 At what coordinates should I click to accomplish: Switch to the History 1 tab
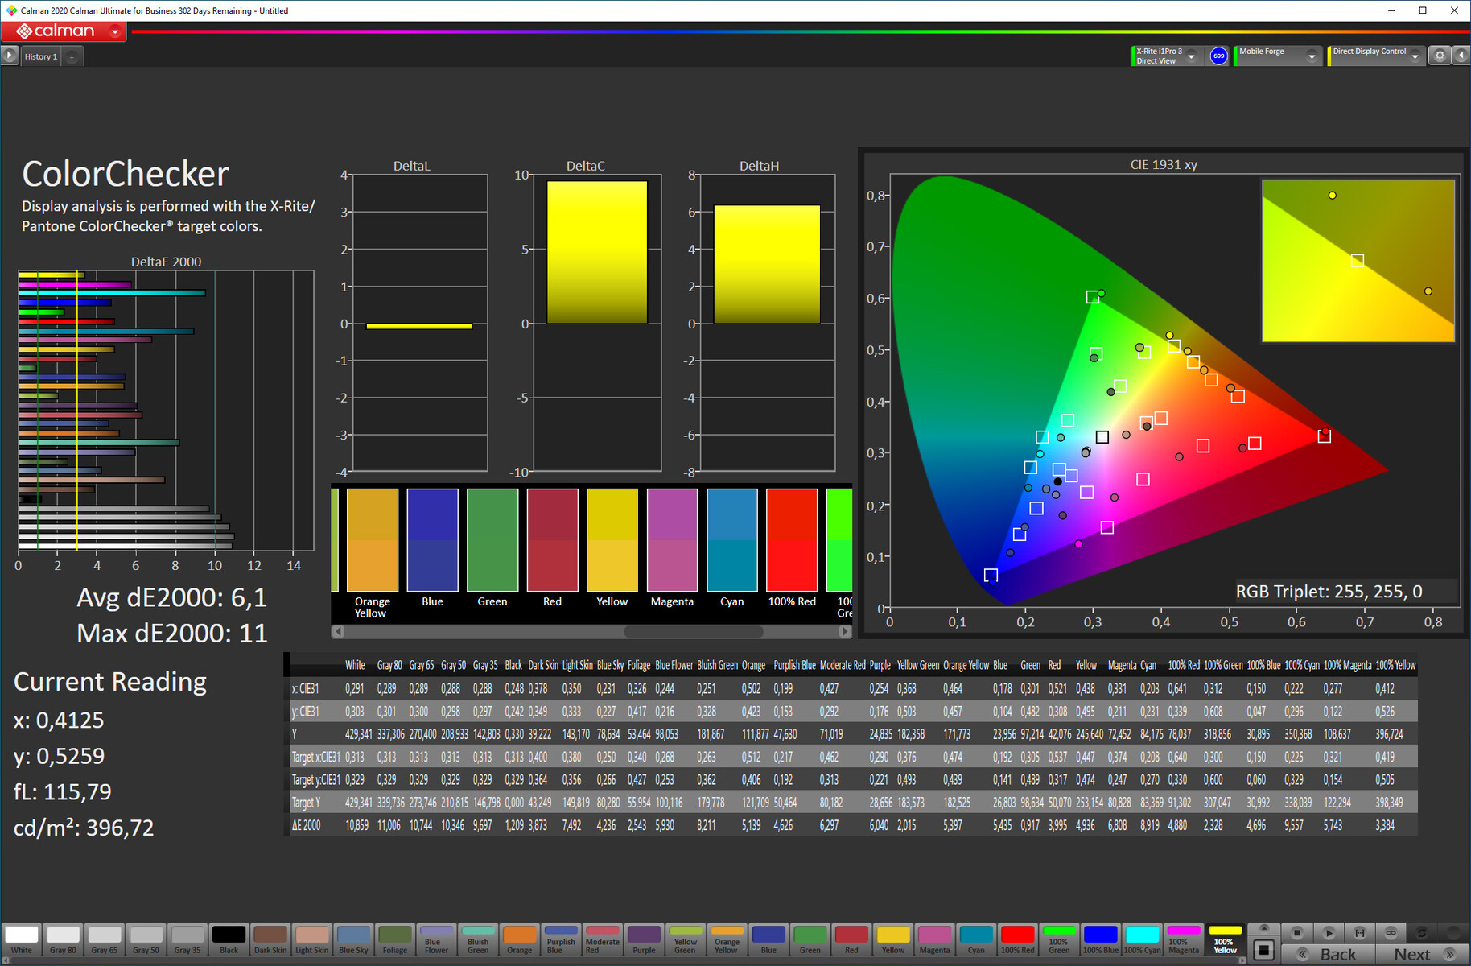click(40, 56)
